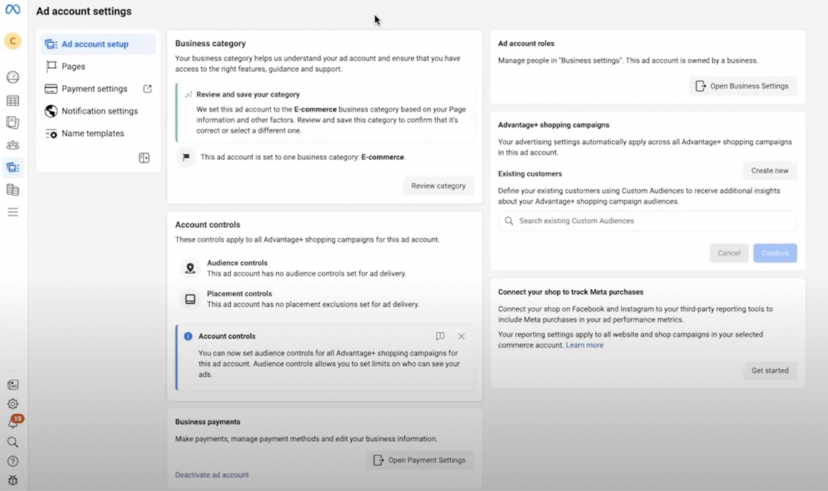Click the Learn more link
Screen dimensions: 828x491
584,345
